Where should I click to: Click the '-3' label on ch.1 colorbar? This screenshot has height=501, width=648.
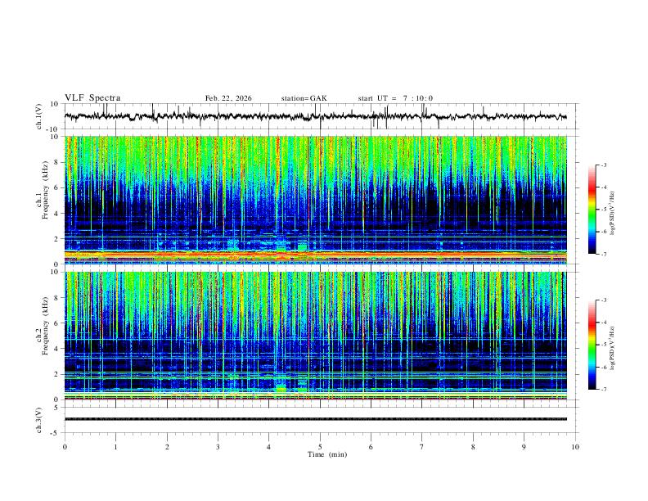603,165
